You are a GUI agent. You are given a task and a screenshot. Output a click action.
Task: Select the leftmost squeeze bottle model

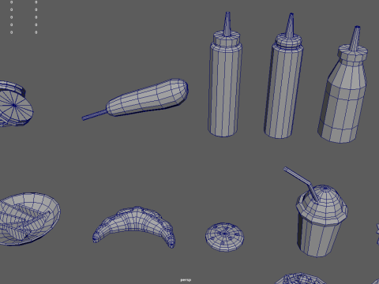tap(225, 75)
